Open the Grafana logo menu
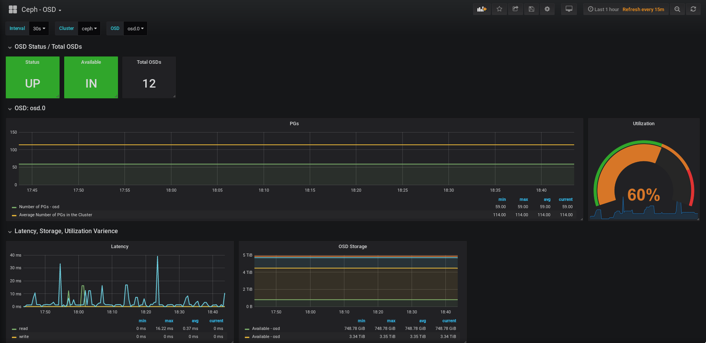 (x=13, y=10)
